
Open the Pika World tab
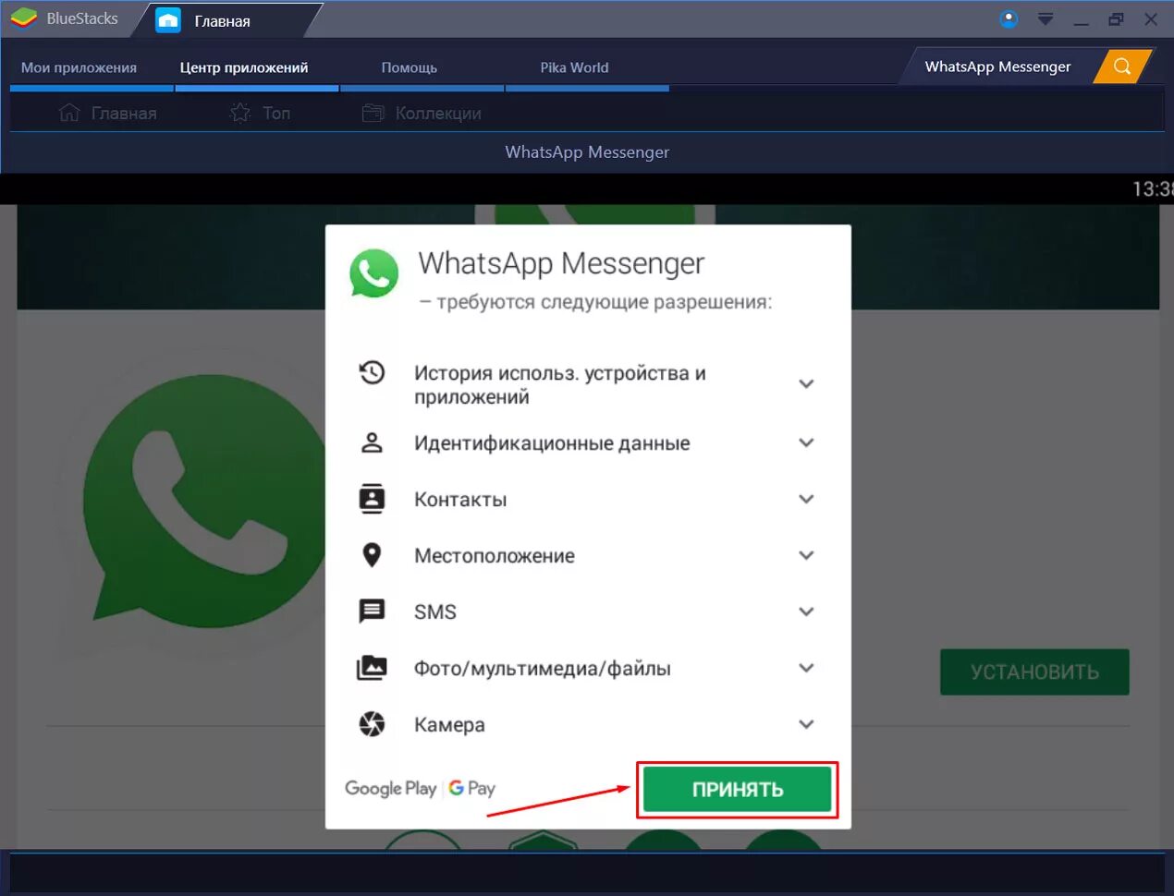[574, 67]
